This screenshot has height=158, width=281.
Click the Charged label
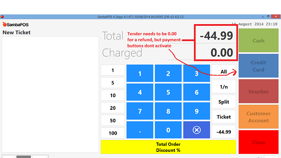tap(122, 53)
